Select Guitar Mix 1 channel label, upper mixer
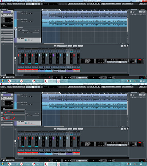Image resolution: width=147 pixels, height=166 pixels. coord(42,71)
